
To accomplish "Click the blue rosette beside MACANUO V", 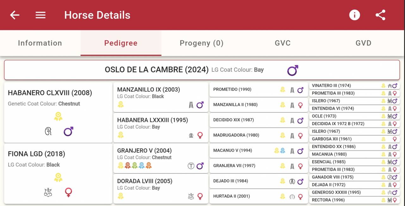I will (x=283, y=151).
